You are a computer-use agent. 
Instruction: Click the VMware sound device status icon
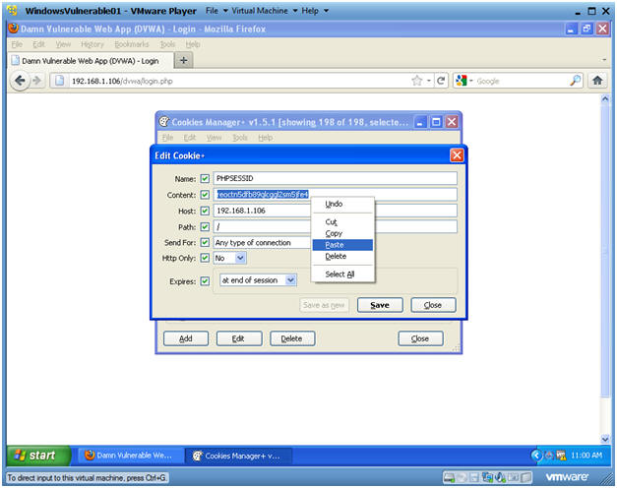tap(501, 477)
